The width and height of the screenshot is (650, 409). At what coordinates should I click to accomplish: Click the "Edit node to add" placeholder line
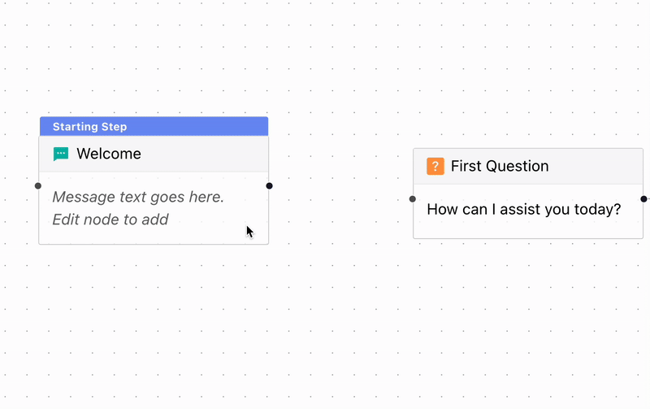click(x=110, y=220)
